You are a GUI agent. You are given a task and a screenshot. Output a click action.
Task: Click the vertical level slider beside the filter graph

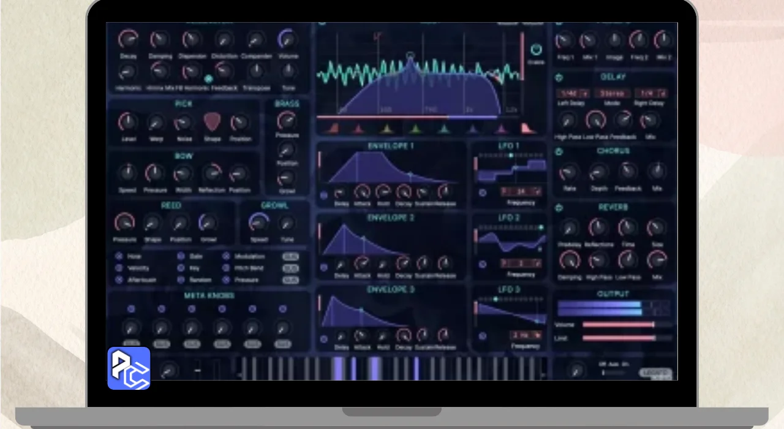coord(522,56)
